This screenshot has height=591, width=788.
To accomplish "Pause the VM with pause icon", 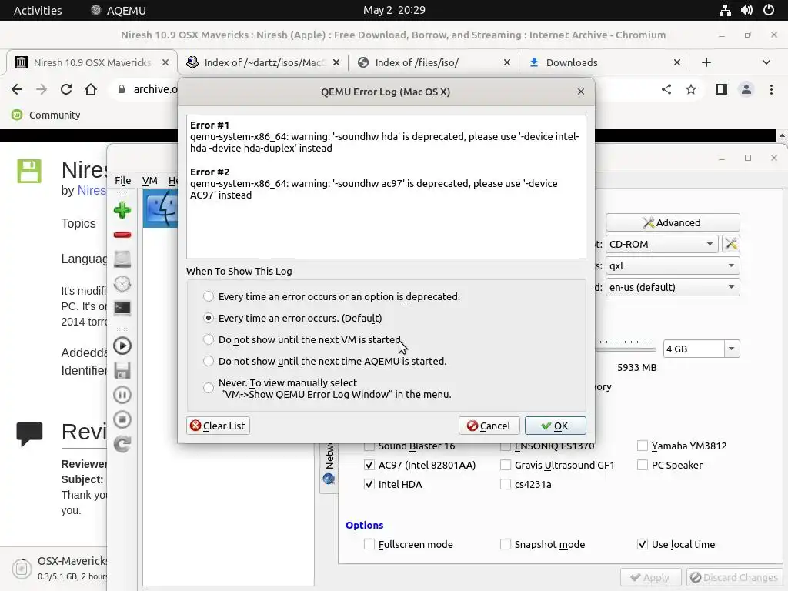I will (x=122, y=395).
